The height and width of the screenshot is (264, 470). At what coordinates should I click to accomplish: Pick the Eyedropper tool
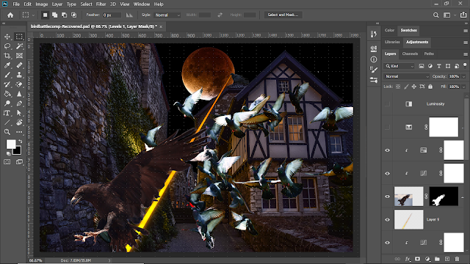click(7, 65)
